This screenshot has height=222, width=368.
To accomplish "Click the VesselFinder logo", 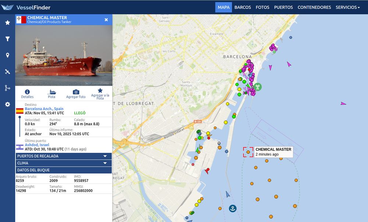I will (26, 7).
